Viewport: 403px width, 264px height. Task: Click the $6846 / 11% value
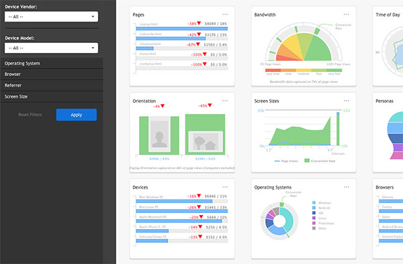click(216, 196)
